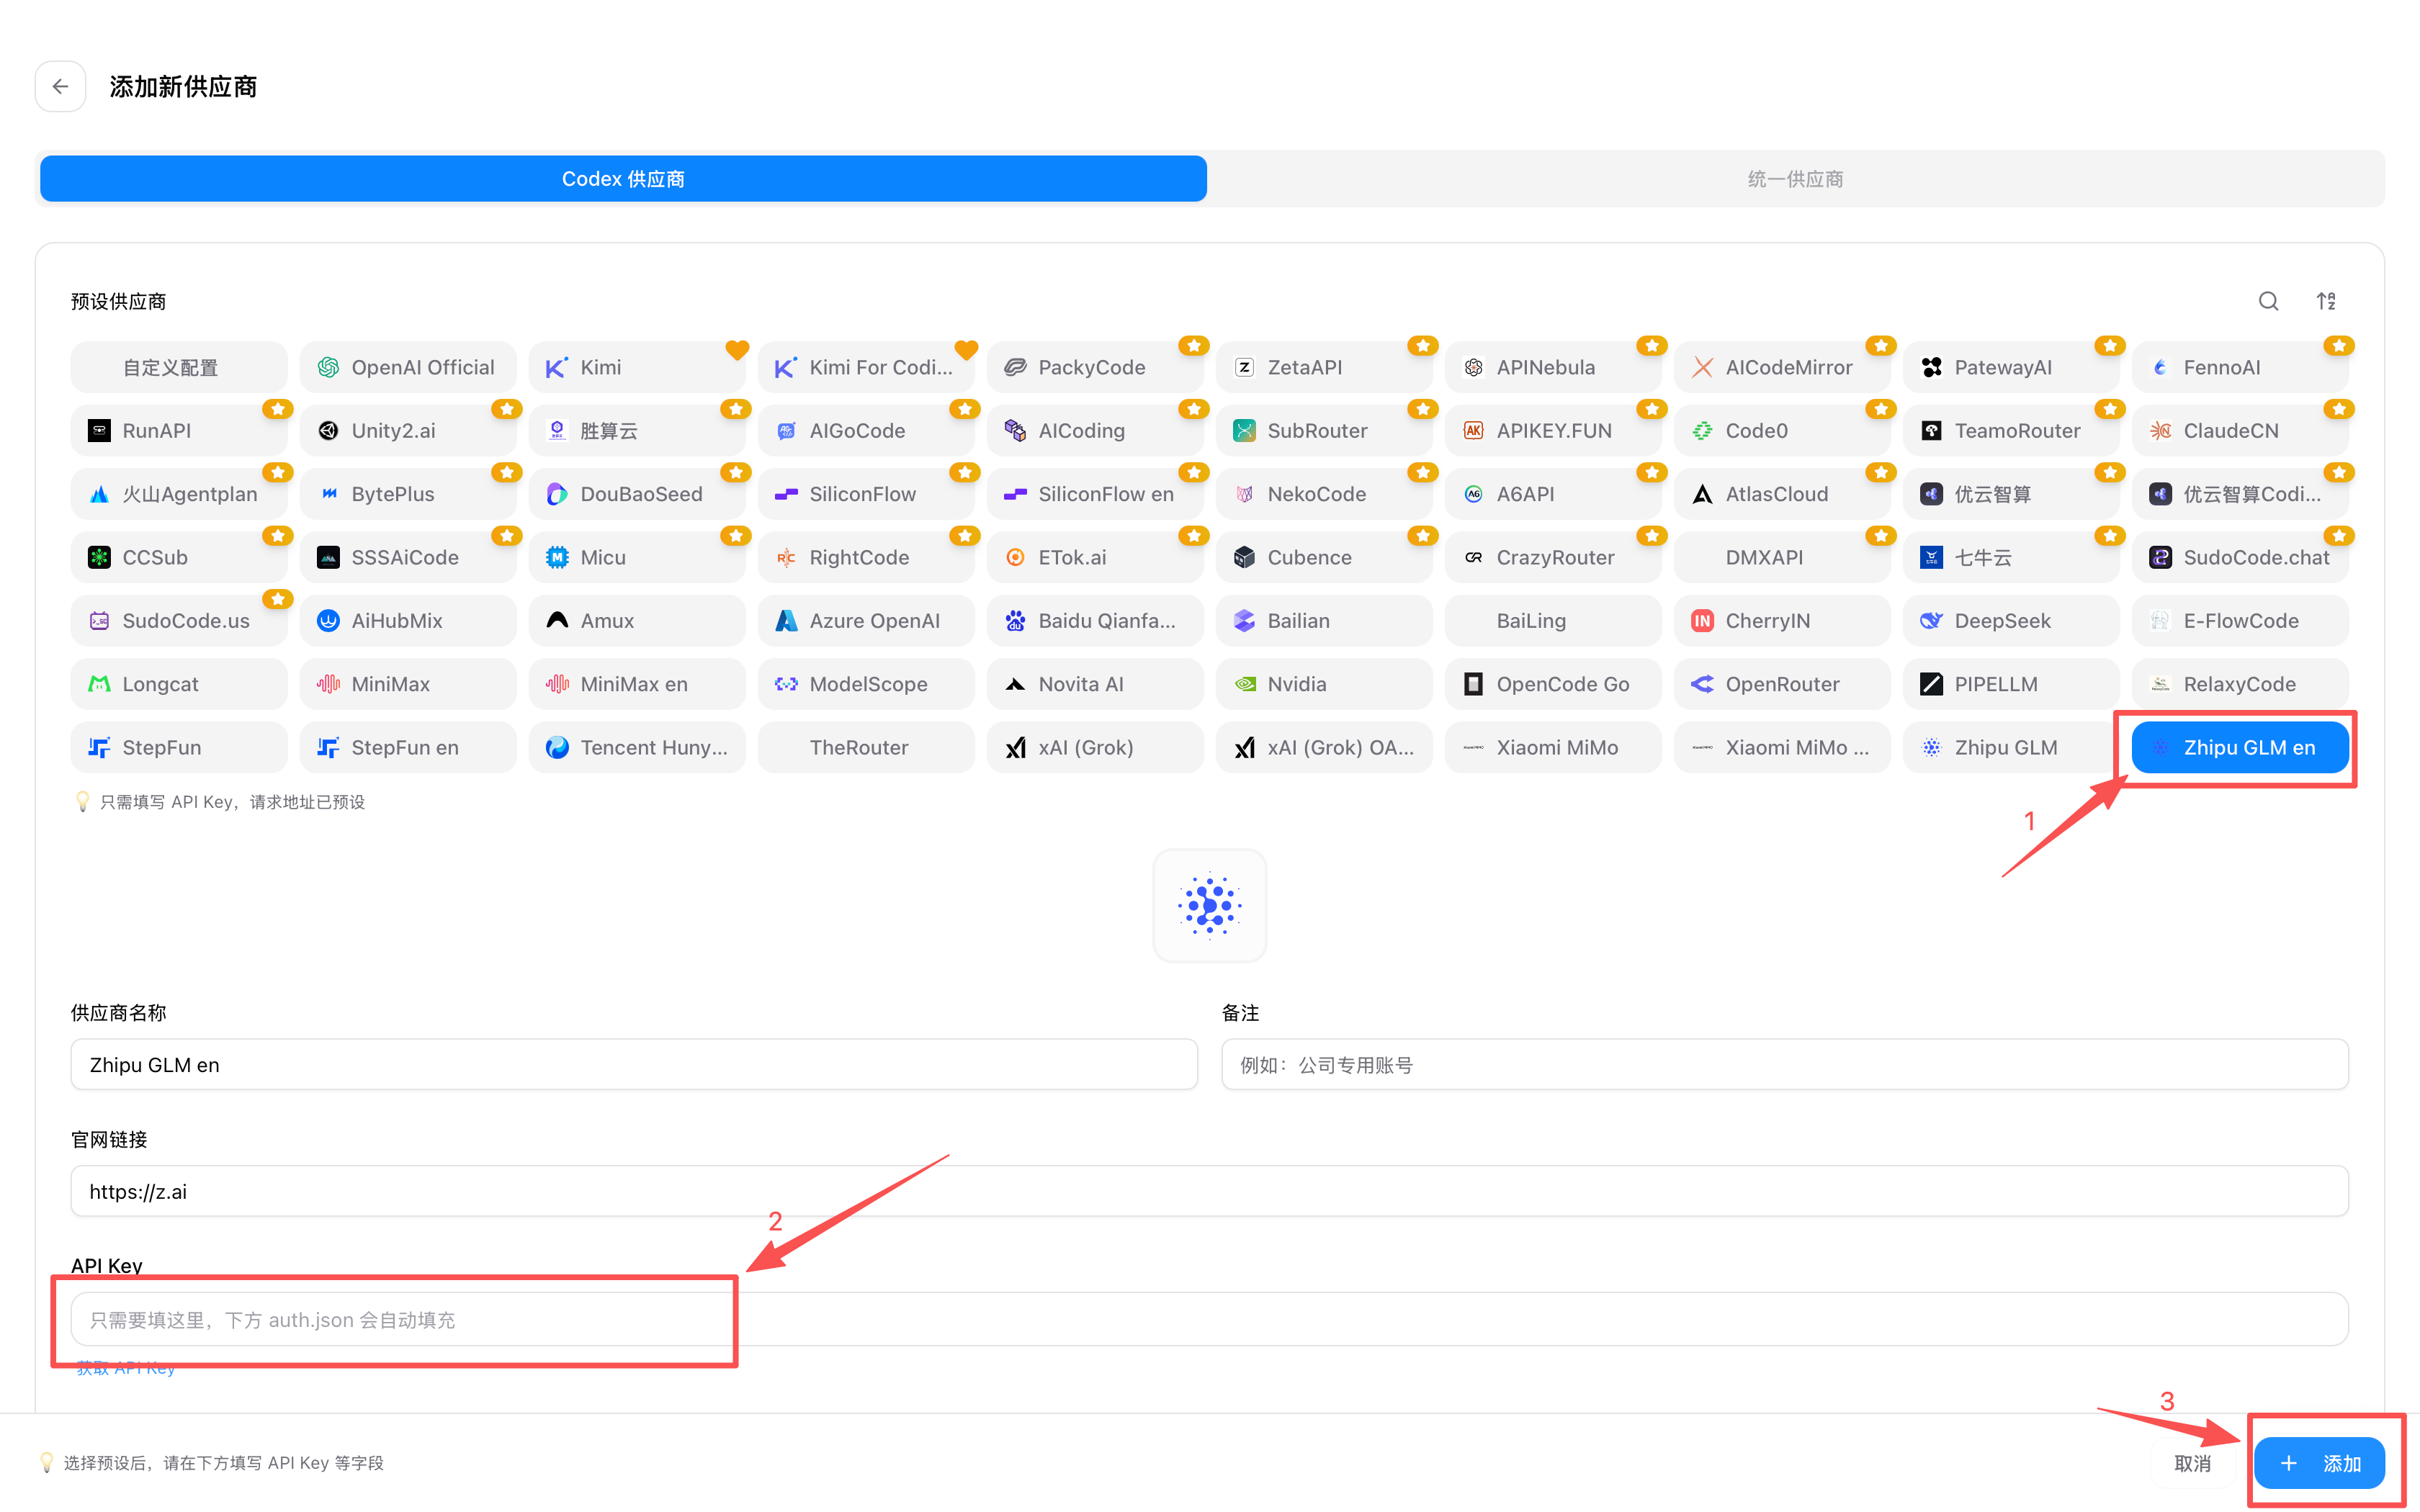Select the MiniMax en preset
2420x1512 pixels.
(x=637, y=684)
